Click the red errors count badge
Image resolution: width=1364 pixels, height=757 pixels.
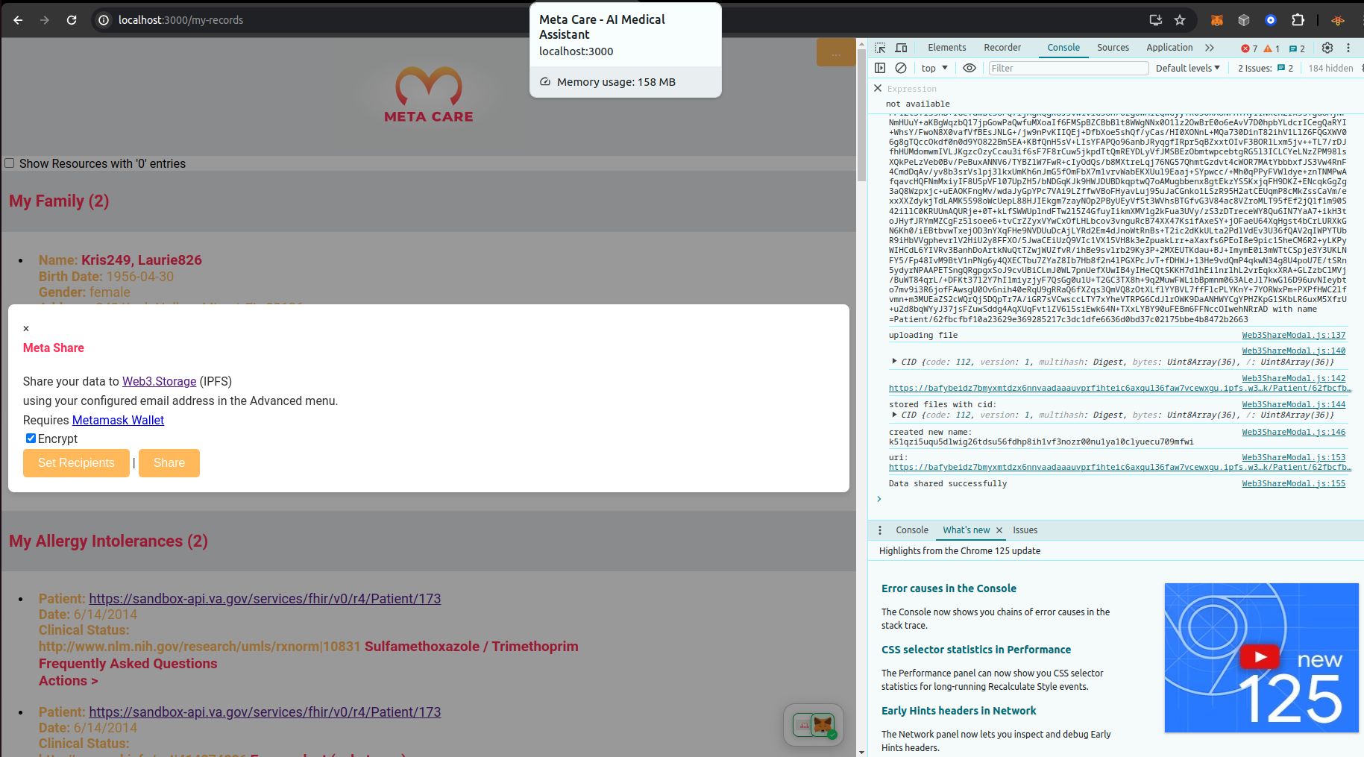pyautogui.click(x=1249, y=48)
